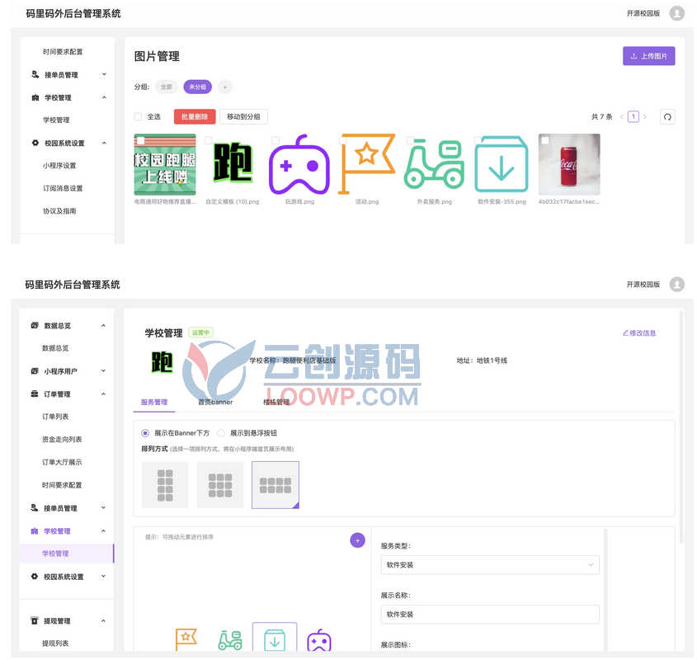Expand the 小程序用户 chevron in the sidebar
Viewport: 697px width, 660px height.
[103, 371]
